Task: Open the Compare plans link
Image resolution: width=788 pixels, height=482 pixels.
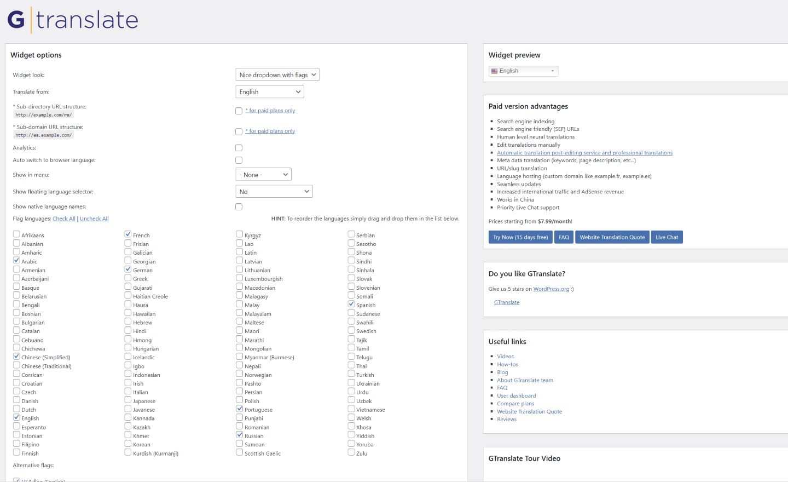Action: pyautogui.click(x=515, y=404)
